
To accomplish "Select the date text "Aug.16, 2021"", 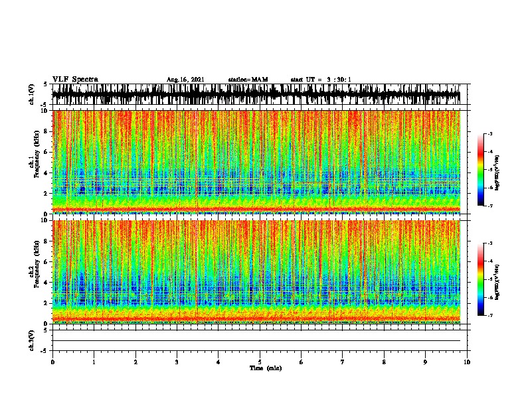I will click(x=185, y=80).
